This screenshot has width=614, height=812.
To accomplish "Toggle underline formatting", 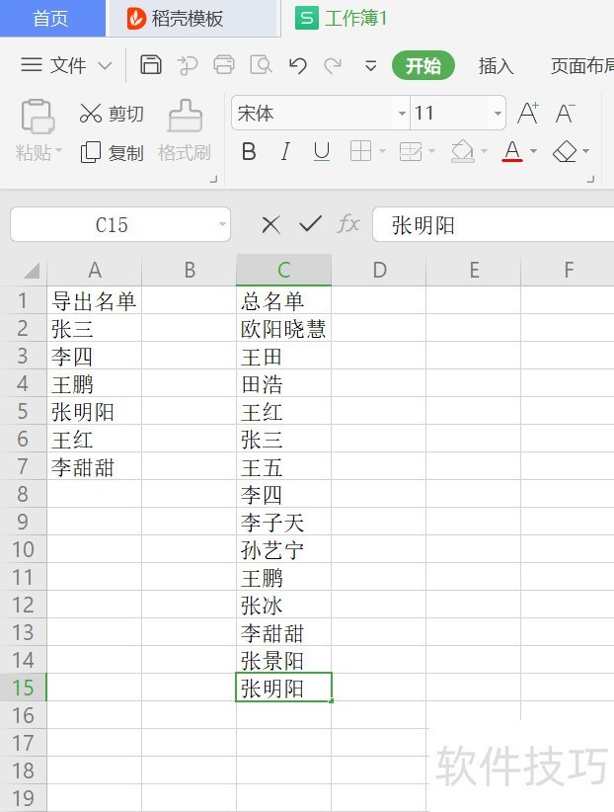I will pyautogui.click(x=322, y=152).
